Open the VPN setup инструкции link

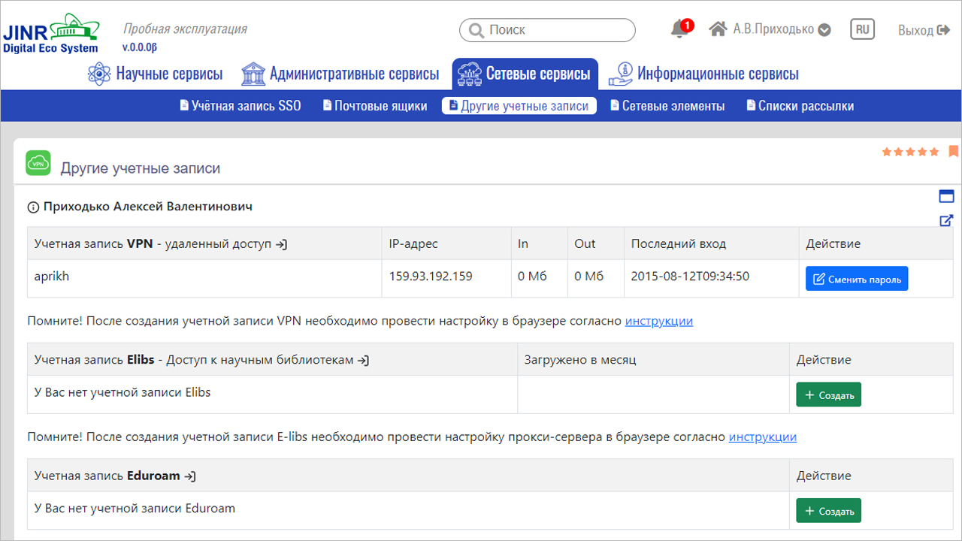[658, 321]
